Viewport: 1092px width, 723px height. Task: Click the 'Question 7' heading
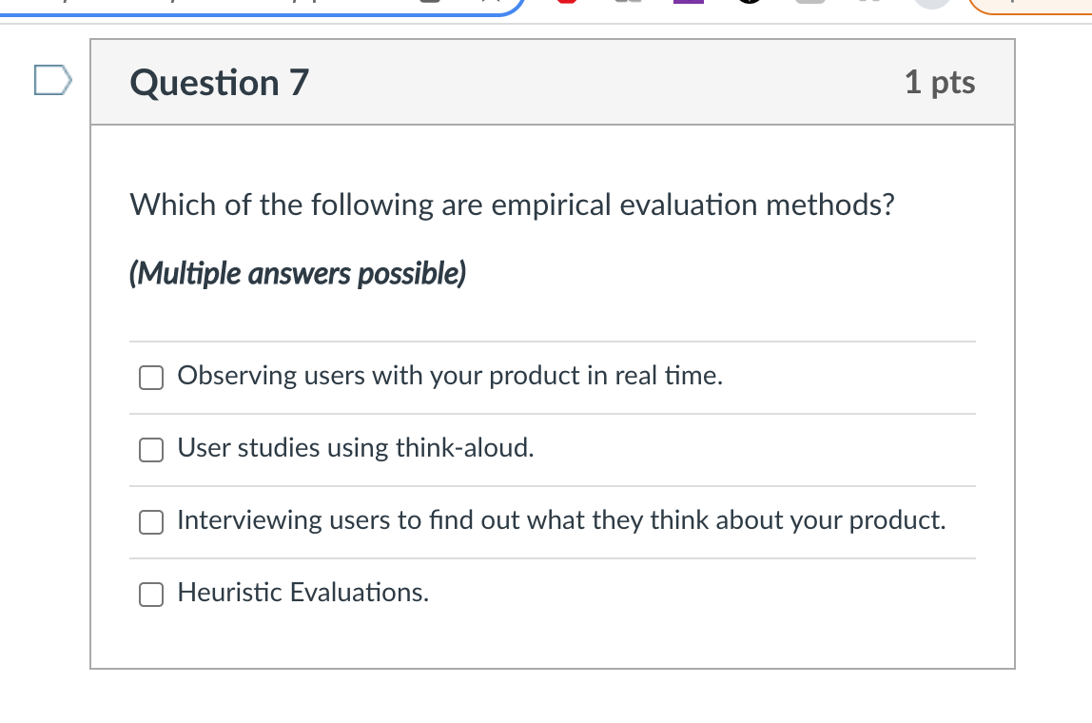(x=220, y=83)
